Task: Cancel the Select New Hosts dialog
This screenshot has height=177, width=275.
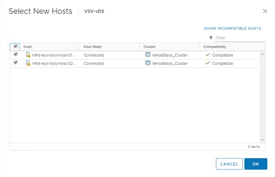Action: [229, 164]
